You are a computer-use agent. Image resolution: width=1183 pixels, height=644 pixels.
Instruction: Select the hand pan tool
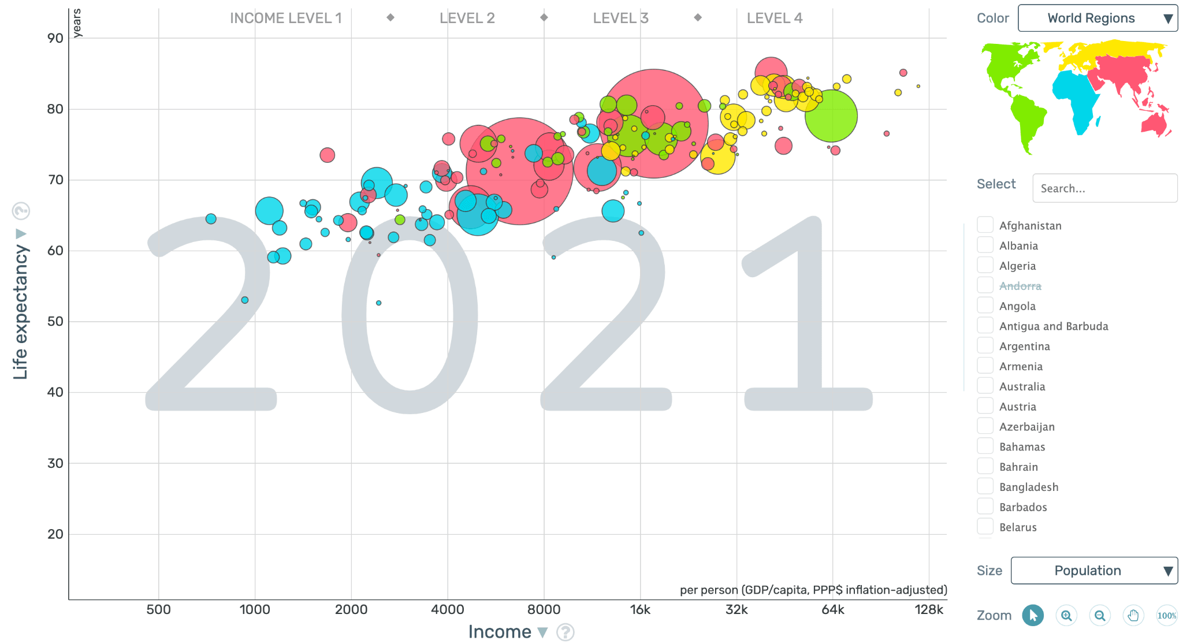point(1133,615)
